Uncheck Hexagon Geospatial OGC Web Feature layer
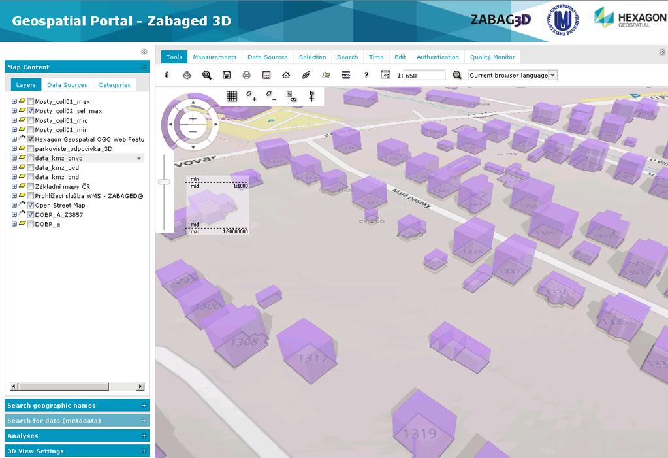Viewport: 668px width, 458px height. click(31, 139)
